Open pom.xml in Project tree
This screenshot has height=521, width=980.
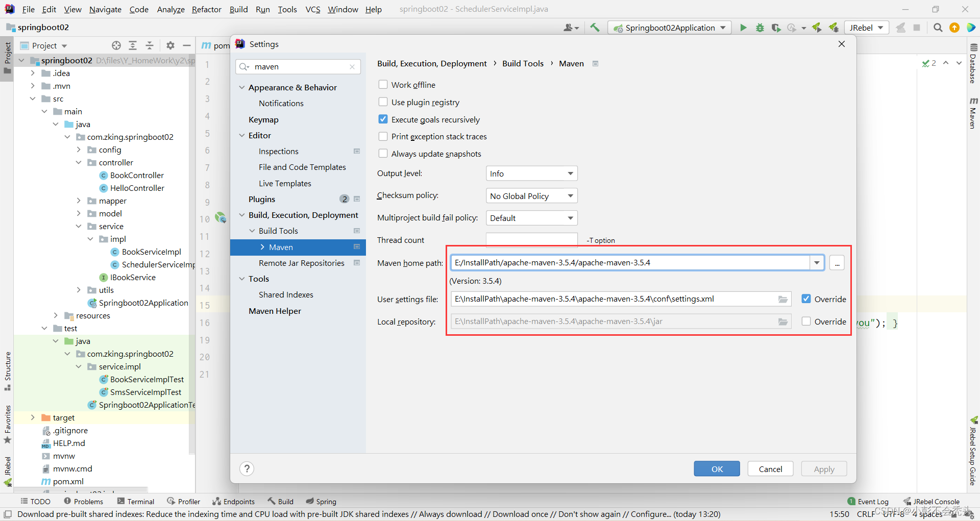68,481
